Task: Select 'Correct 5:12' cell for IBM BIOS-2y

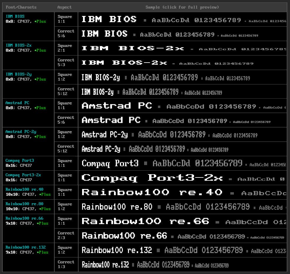Action: [66, 92]
